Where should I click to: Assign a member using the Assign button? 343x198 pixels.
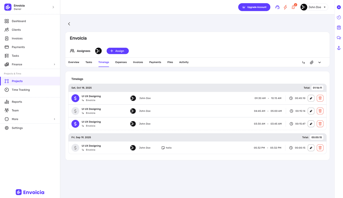[117, 51]
